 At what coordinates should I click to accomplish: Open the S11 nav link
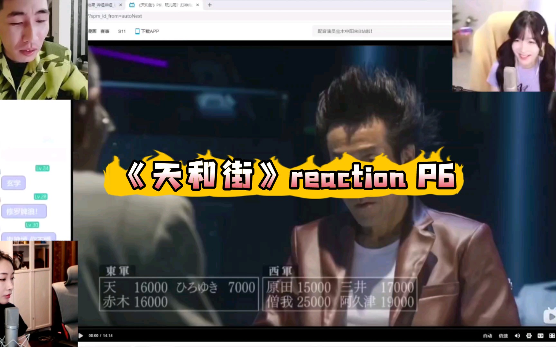122,31
